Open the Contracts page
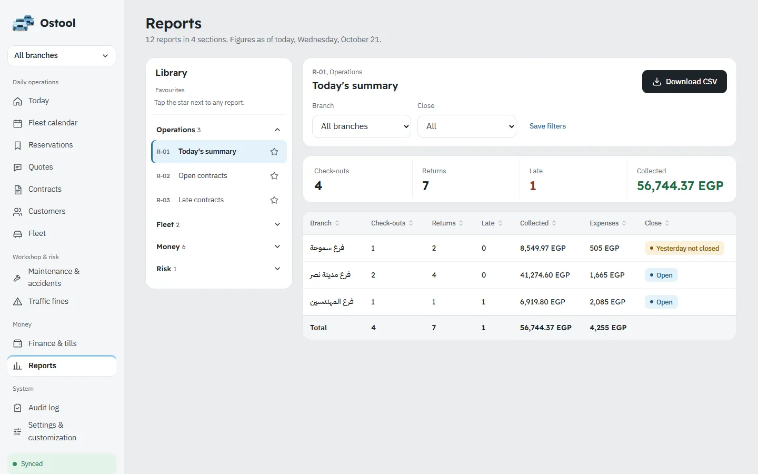This screenshot has width=758, height=474. coord(62,190)
